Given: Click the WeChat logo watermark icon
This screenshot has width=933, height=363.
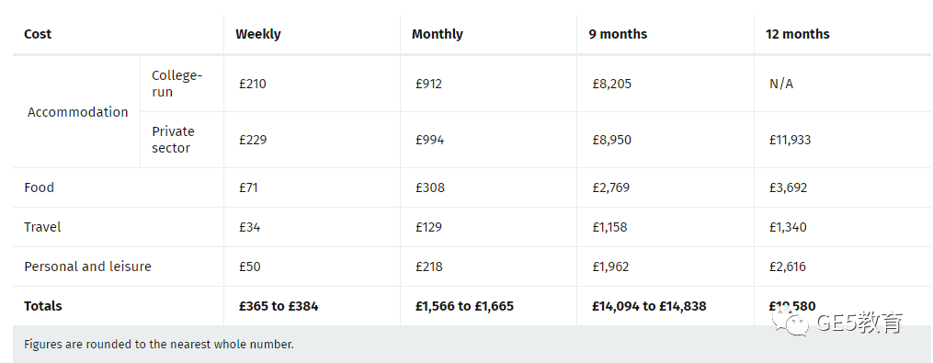Looking at the screenshot, I should 791,323.
